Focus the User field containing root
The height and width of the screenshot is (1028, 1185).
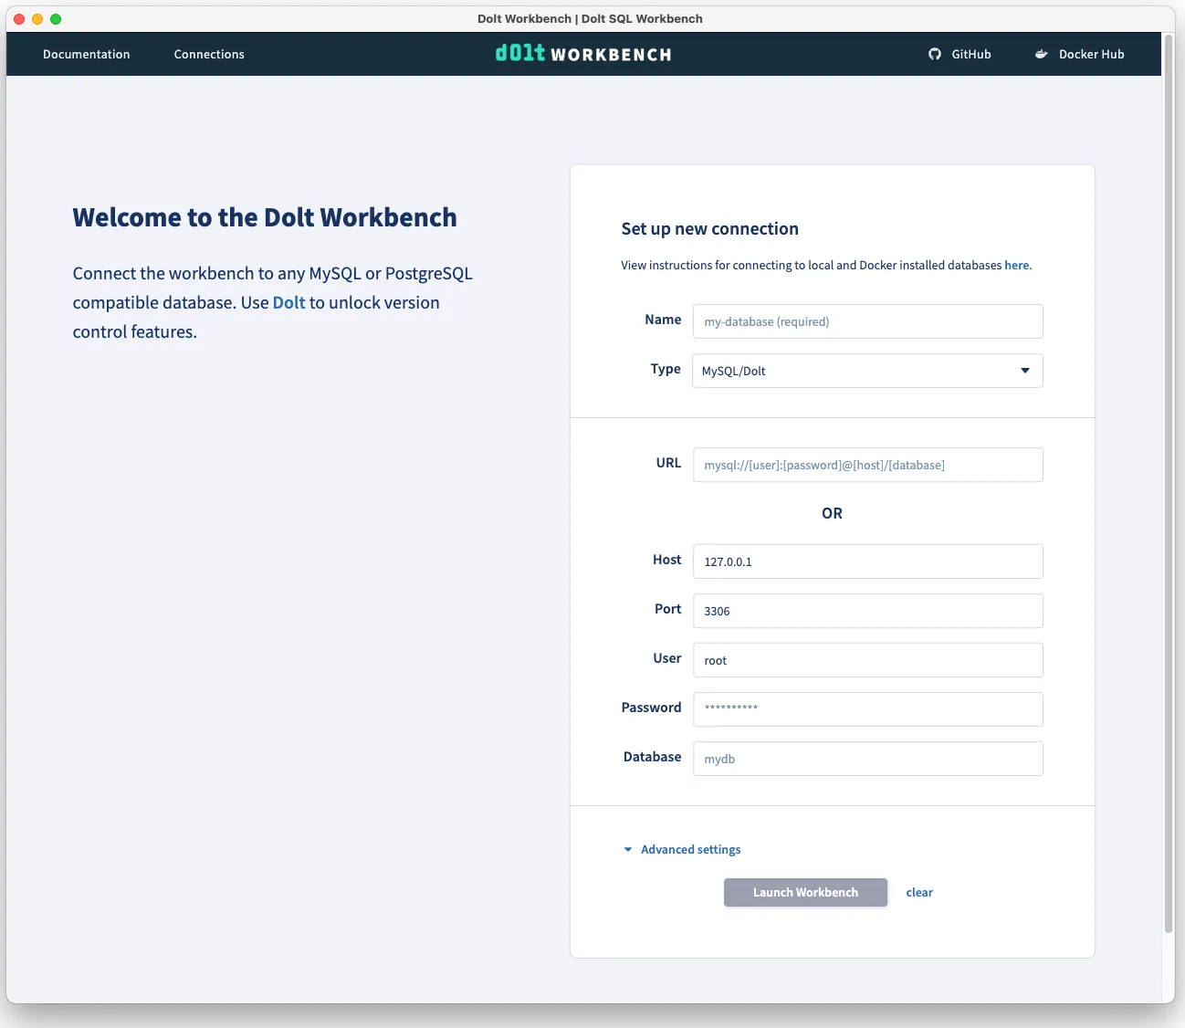point(867,659)
